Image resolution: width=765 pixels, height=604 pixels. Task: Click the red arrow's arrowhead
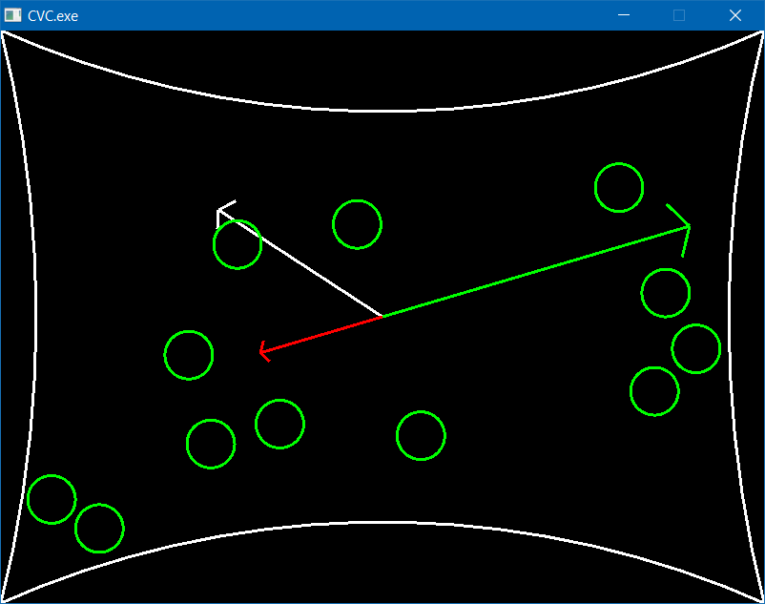(x=261, y=352)
